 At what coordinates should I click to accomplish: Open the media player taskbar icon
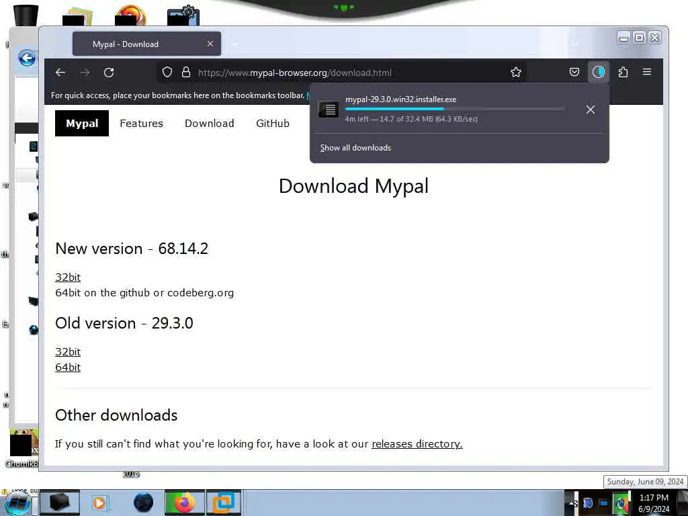tap(99, 503)
